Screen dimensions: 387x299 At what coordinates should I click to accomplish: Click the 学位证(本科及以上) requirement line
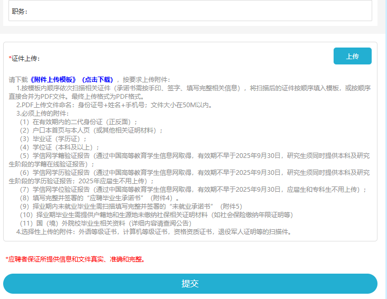coord(60,147)
